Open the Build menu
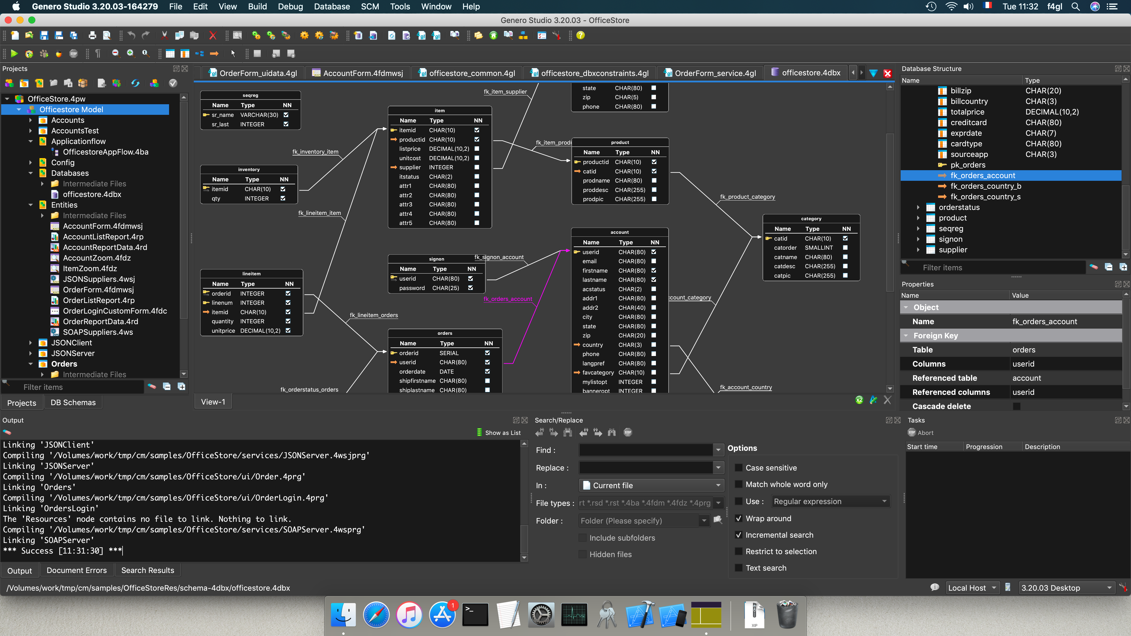Screen dimensions: 1131x636 (257, 6)
